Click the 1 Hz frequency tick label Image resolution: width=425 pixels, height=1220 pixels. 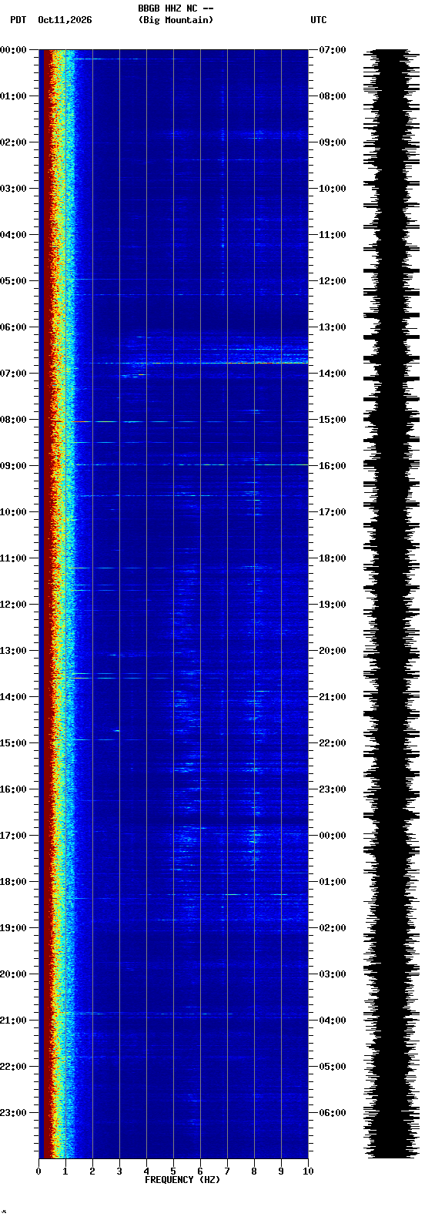click(x=65, y=1171)
